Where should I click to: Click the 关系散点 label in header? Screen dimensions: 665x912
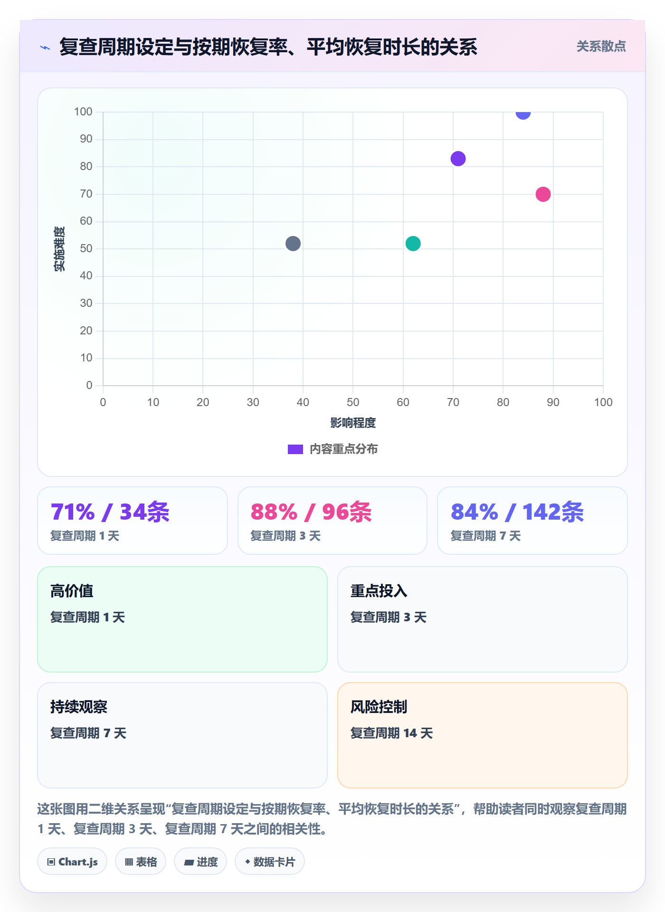pos(601,47)
